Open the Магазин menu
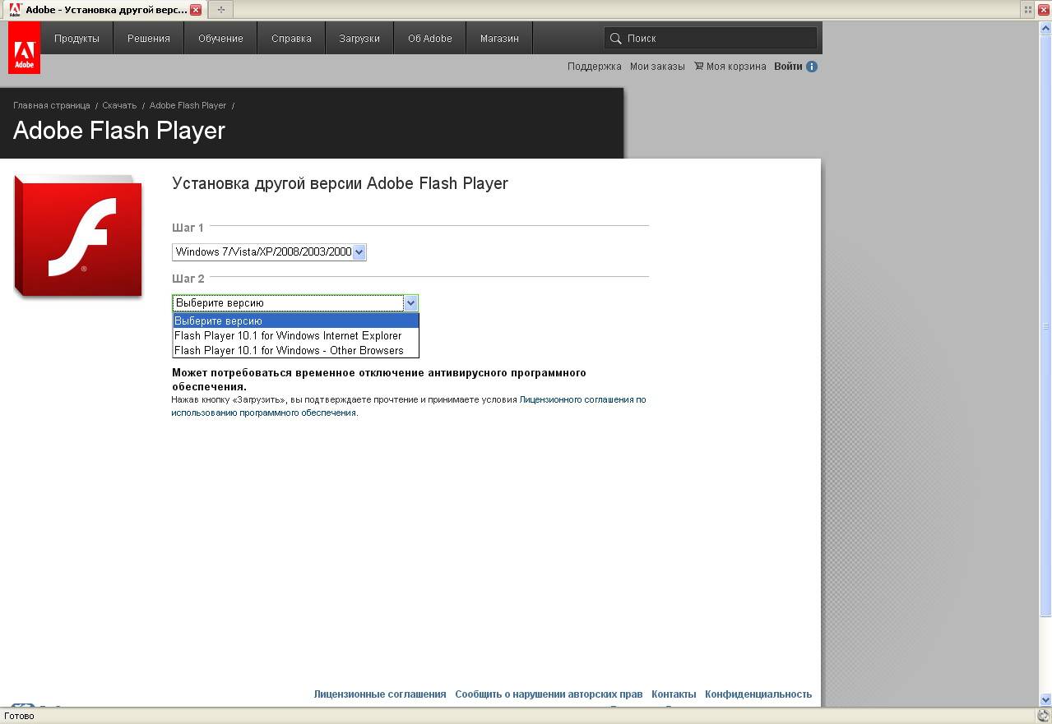1052x724 pixels. [499, 39]
